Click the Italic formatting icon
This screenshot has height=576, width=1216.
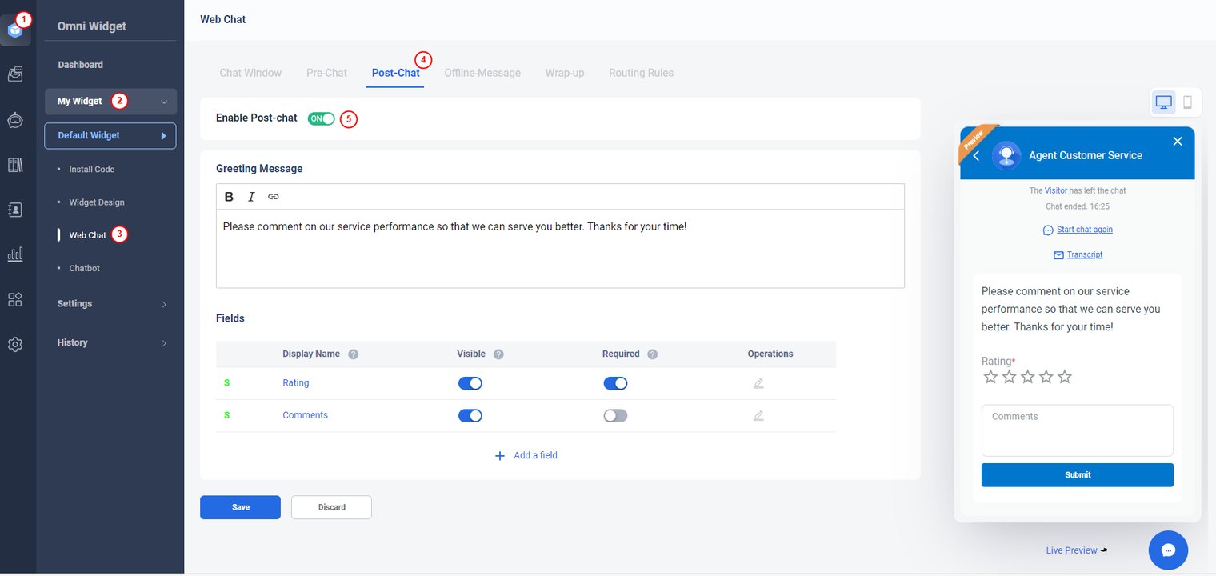251,197
